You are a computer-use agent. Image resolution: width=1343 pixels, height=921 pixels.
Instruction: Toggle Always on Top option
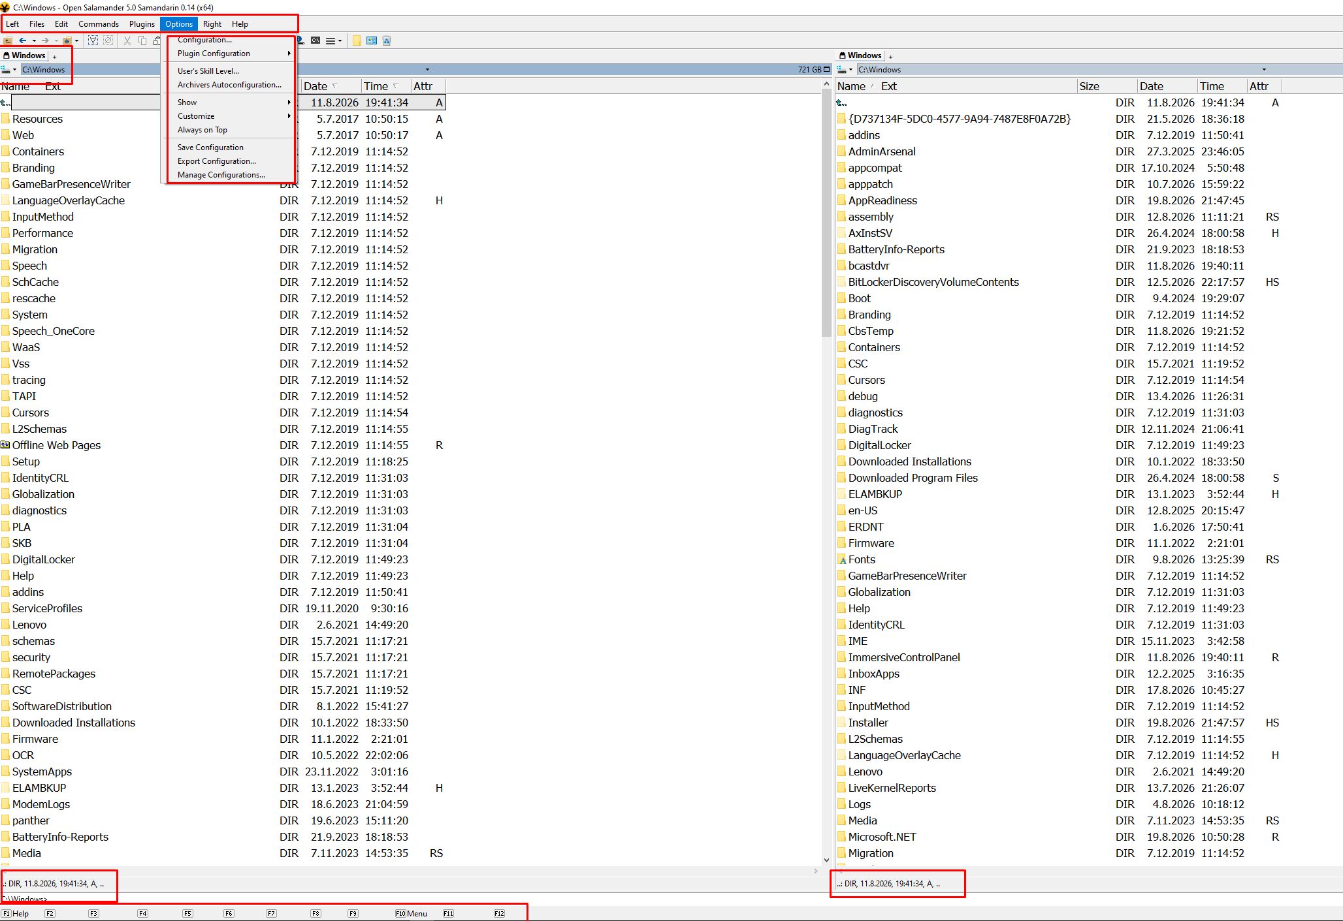[x=202, y=130]
